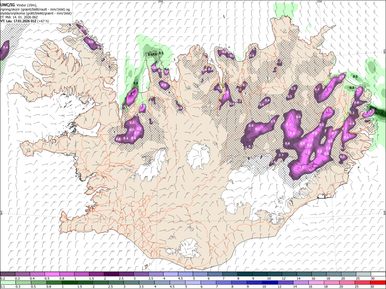Click the 0.2 number under the upper legend
This screenshot has height=289, width=386.
point(2,278)
